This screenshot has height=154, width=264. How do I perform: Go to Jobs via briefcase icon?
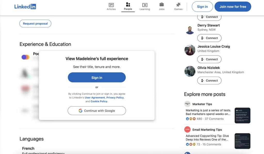162,5
